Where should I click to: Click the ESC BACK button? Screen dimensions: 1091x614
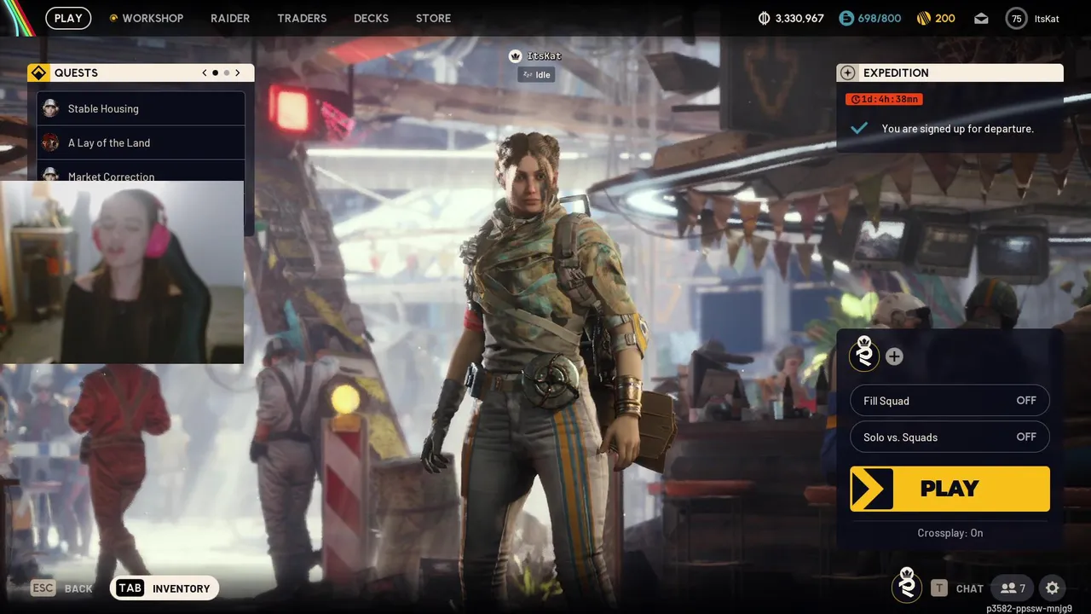(62, 588)
